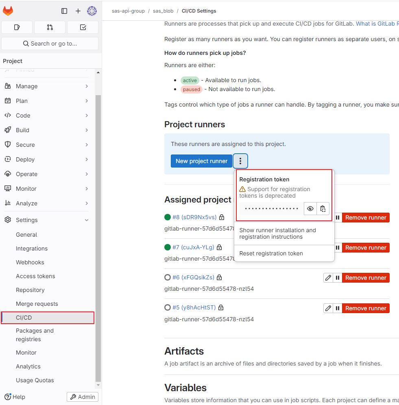Open General settings
Image resolution: width=399 pixels, height=405 pixels.
click(x=26, y=235)
